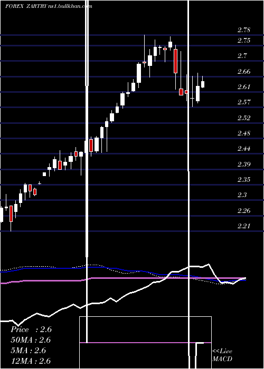Click the 50MA : 2.6 readout
264x369 pixels.
click(31, 340)
